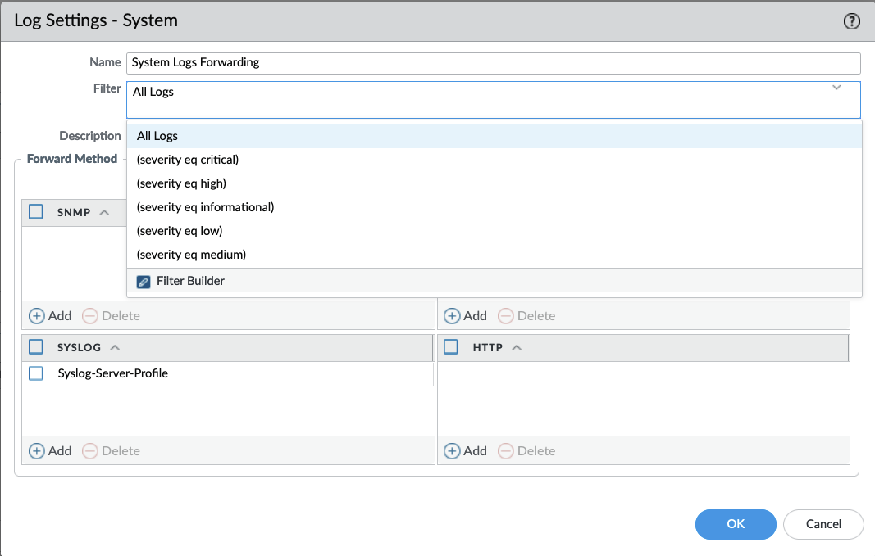Click the Name input field

click(493, 63)
